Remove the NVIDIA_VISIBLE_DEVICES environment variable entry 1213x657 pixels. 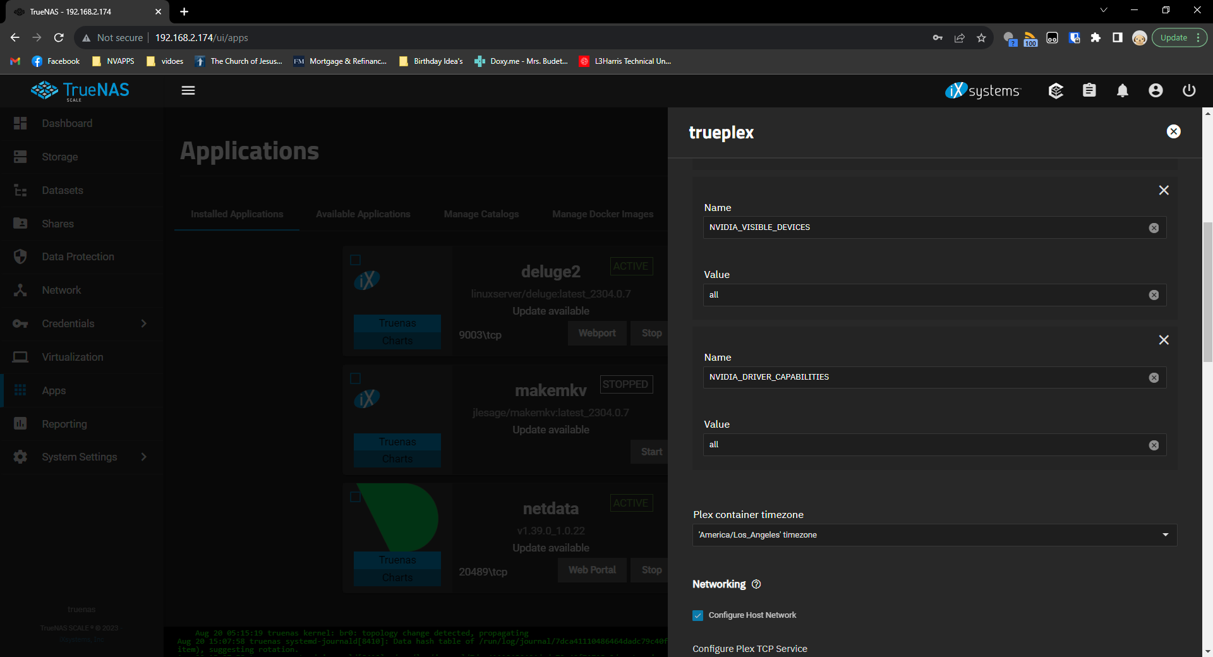[1164, 190]
